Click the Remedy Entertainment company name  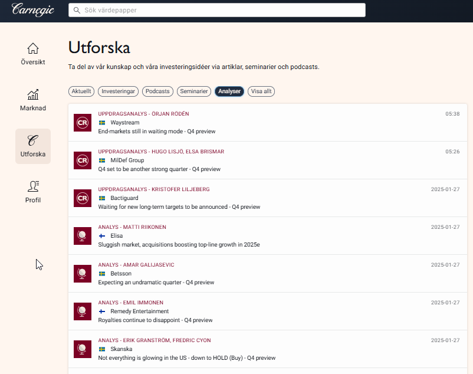point(140,311)
